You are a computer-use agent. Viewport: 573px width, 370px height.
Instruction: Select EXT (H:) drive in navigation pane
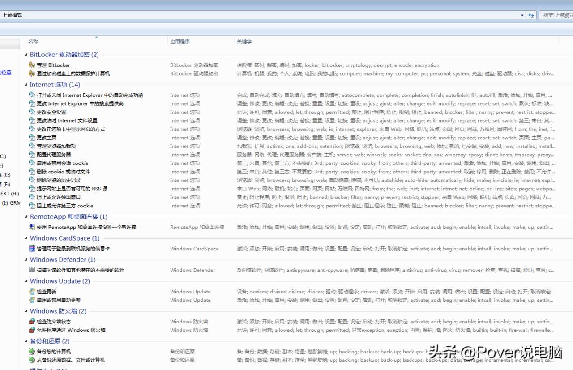pos(9,194)
